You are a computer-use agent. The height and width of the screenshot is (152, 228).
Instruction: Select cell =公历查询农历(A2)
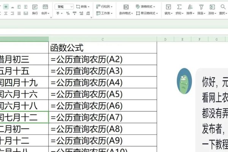pyautogui.click(x=103, y=59)
